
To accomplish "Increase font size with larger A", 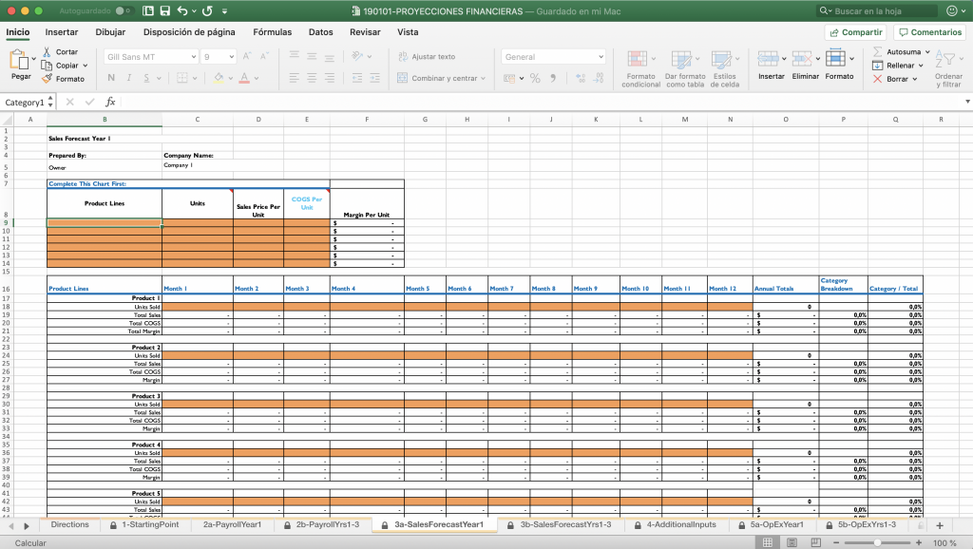I will 246,56.
